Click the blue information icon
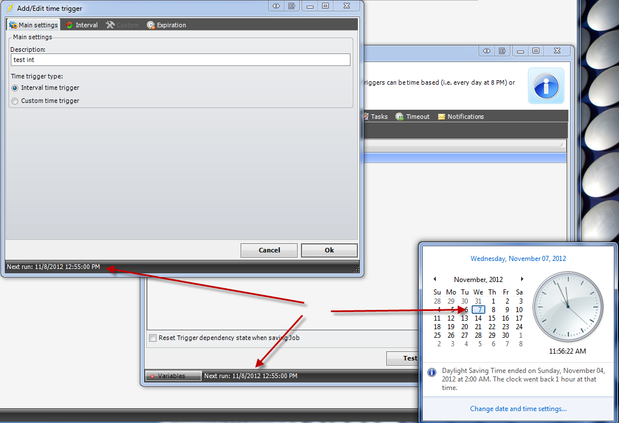 tap(546, 86)
